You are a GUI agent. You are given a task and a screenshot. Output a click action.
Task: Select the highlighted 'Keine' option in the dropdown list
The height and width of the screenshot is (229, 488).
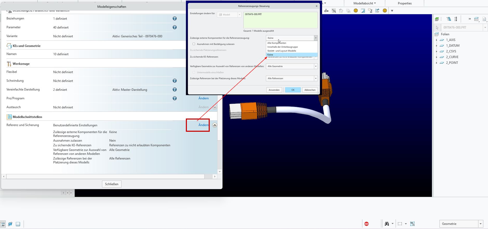coord(292,55)
